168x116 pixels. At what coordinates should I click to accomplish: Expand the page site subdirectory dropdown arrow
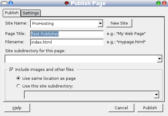pos(159,59)
